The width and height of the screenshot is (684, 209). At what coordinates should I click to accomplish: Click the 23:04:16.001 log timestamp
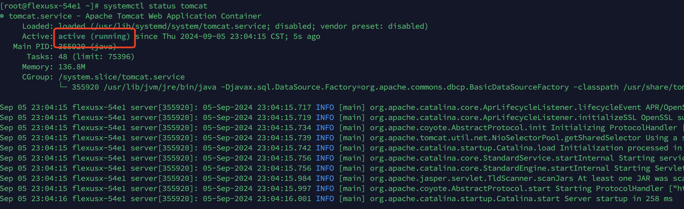[284, 199]
